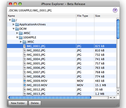Click the file icon of IMG_0007.JPG
Image resolution: width=126 pixels, height=108 pixels.
pyautogui.click(x=24, y=72)
